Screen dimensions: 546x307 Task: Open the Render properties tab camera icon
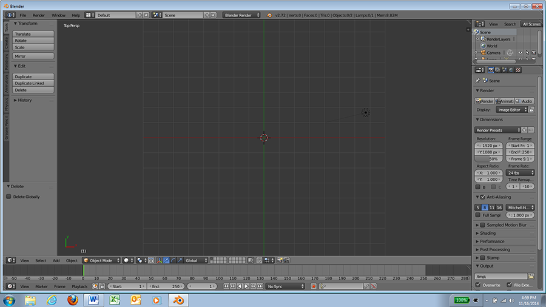(491, 70)
